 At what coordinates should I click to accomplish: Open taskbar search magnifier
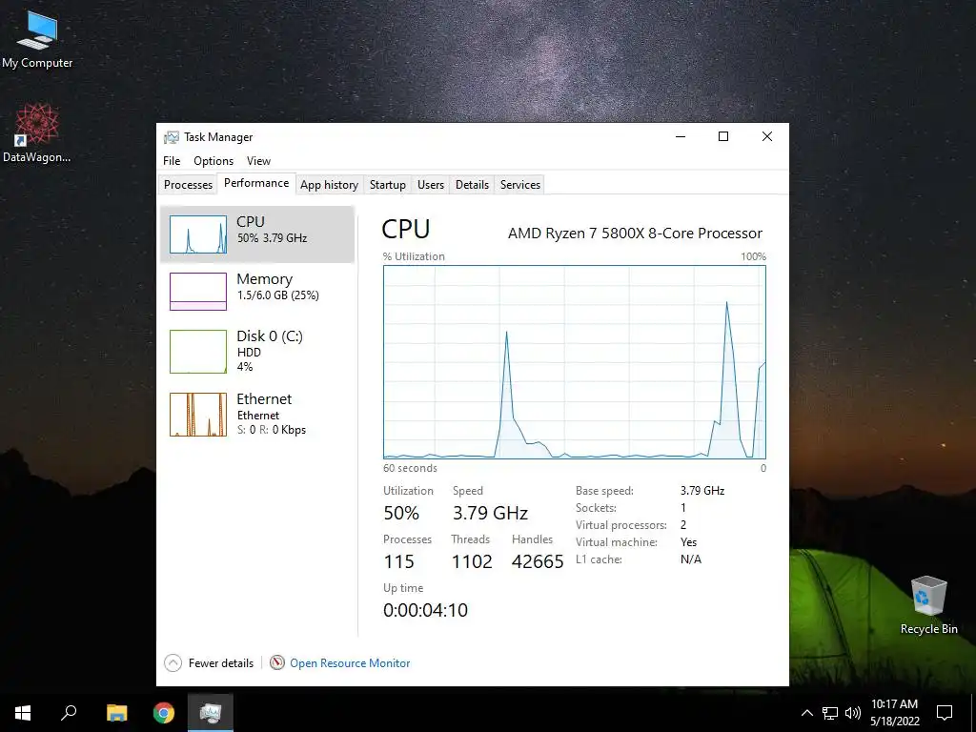(x=69, y=713)
